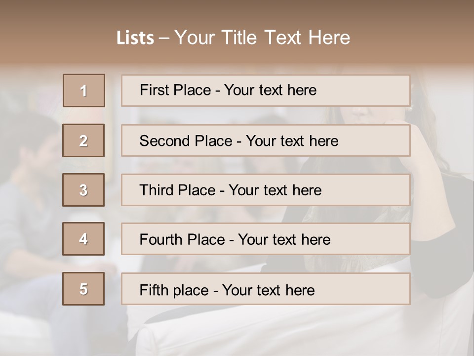Click the word Fifth in the last row
This screenshot has height=356, width=474.
(155, 290)
